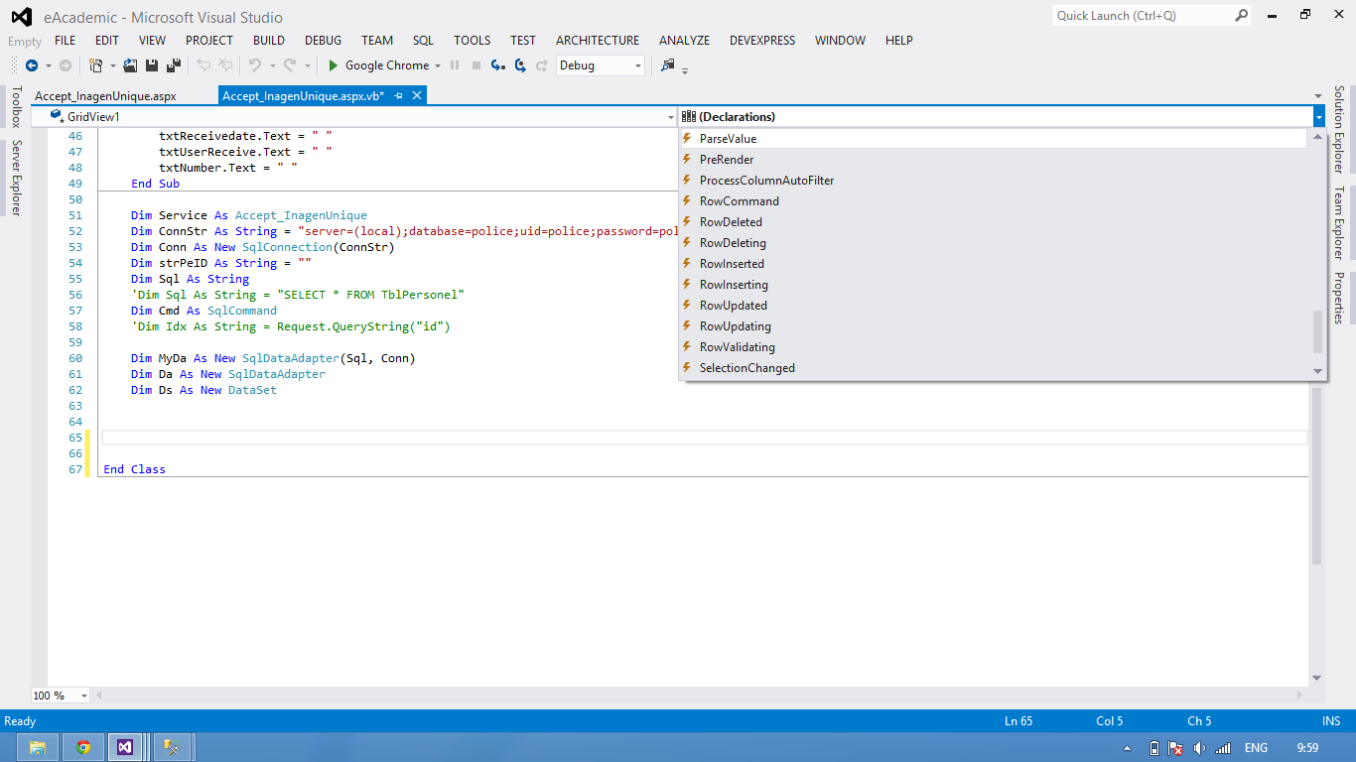Click the 9:59 system clock
1356x762 pixels.
point(1308,748)
